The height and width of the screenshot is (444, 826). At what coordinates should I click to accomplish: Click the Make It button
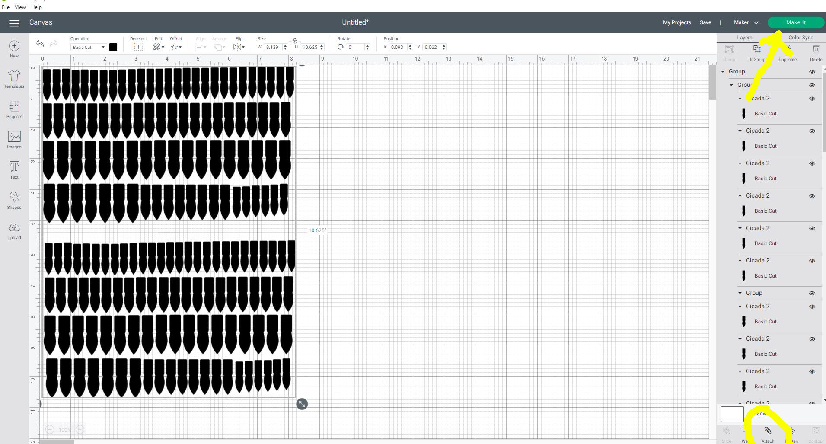[796, 22]
